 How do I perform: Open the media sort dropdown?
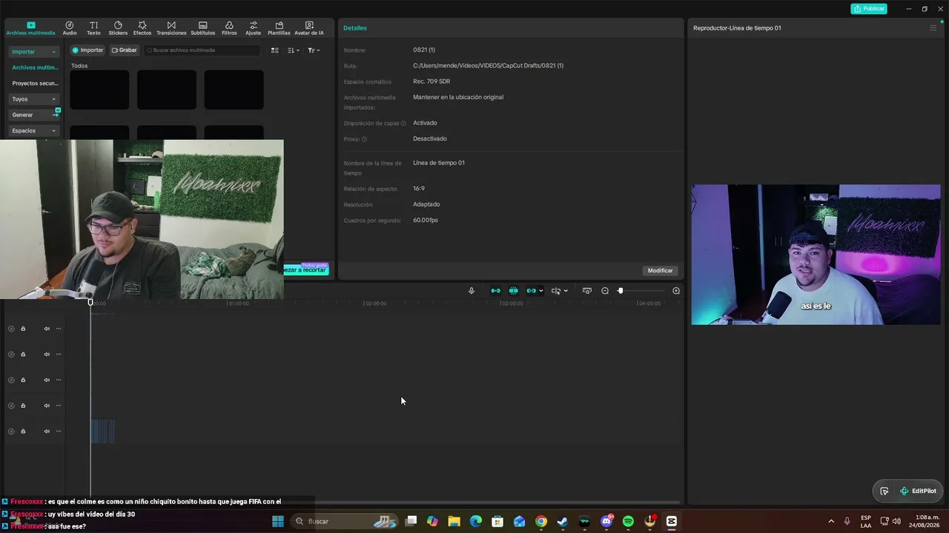[294, 50]
